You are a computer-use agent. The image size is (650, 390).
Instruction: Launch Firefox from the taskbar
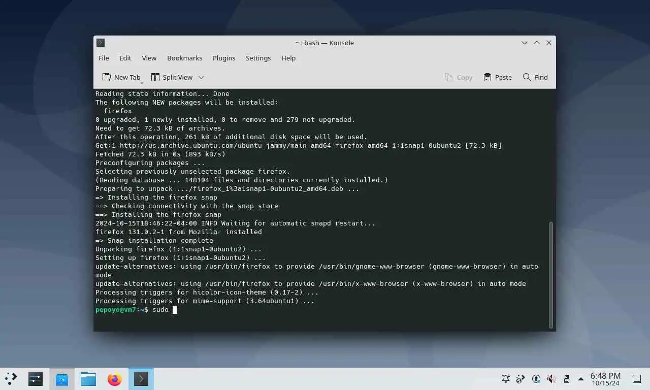click(x=115, y=379)
